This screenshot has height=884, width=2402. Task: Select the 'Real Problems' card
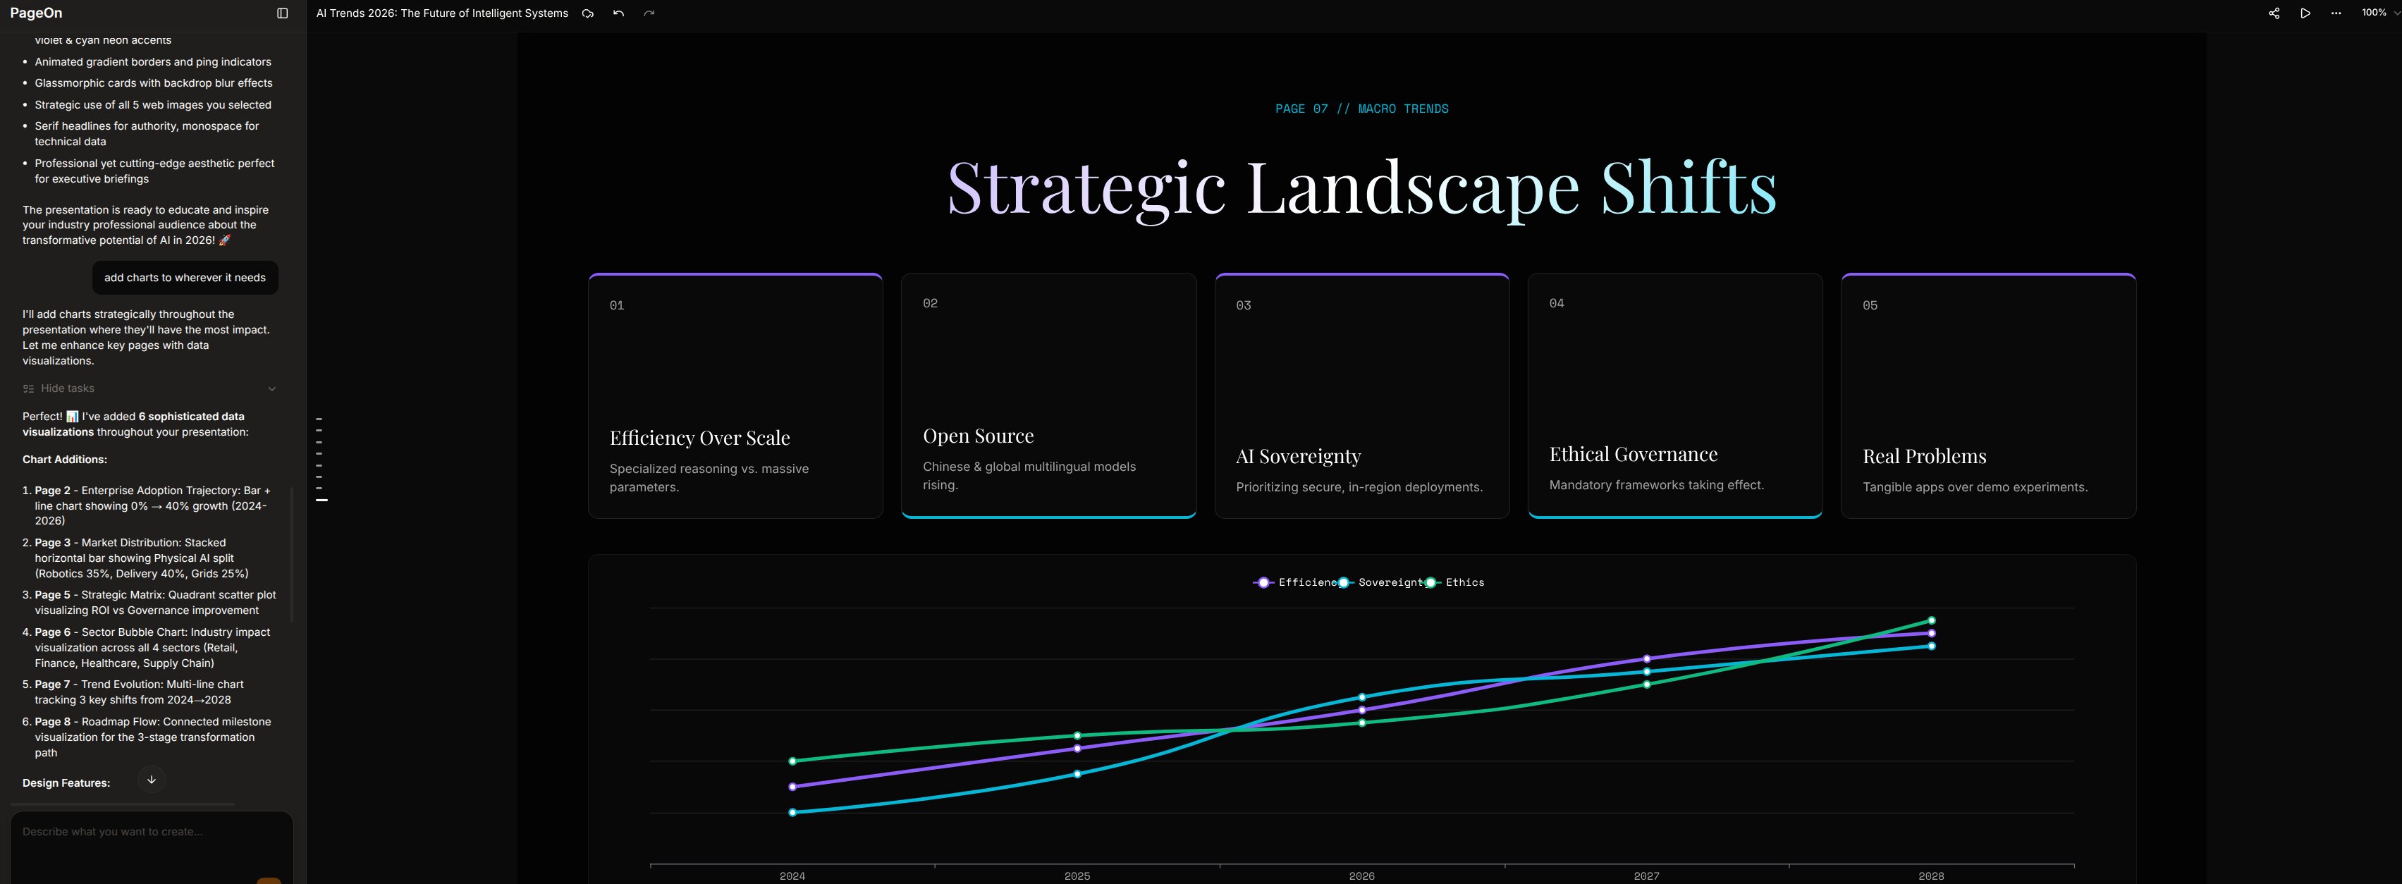pos(1988,395)
